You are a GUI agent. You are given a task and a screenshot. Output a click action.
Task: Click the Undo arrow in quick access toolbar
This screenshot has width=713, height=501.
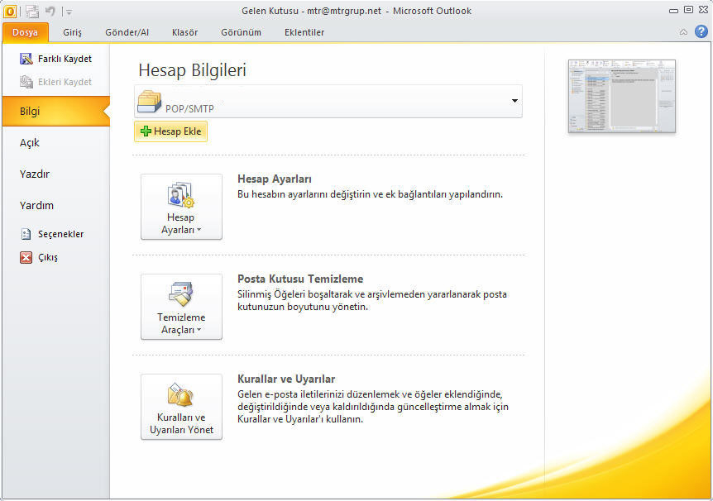(x=50, y=11)
